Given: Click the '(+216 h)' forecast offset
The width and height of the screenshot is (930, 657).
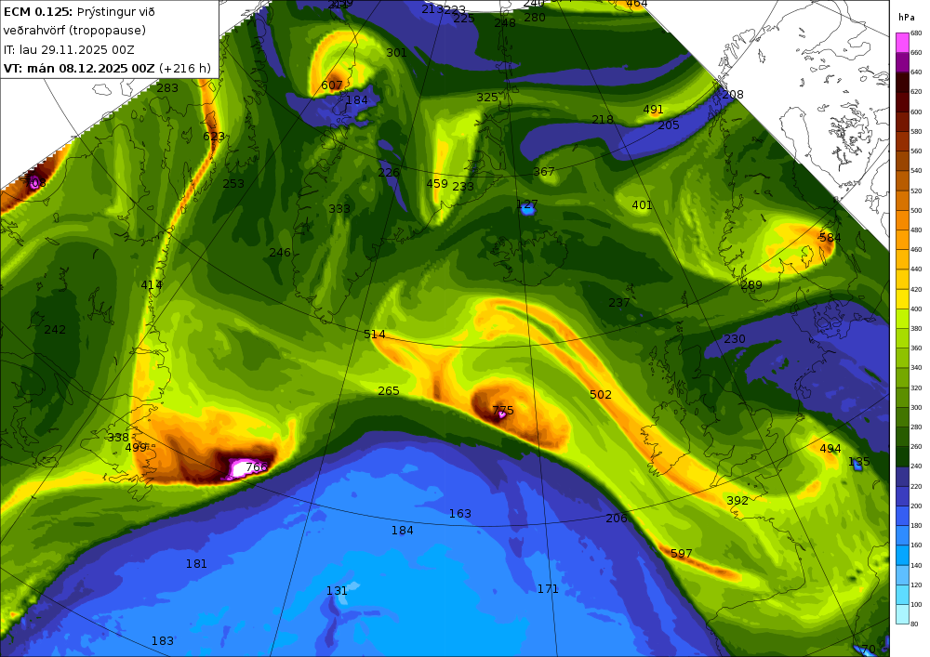Looking at the screenshot, I should [184, 69].
